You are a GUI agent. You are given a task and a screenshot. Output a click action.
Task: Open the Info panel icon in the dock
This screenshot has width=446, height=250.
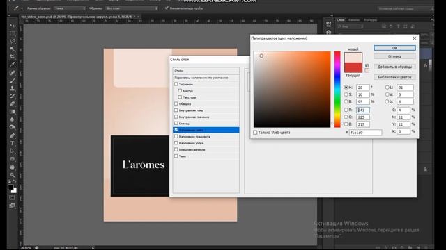point(328,33)
